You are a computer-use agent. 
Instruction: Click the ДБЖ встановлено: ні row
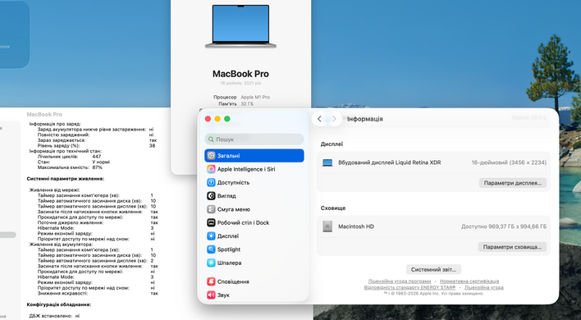pos(54,316)
